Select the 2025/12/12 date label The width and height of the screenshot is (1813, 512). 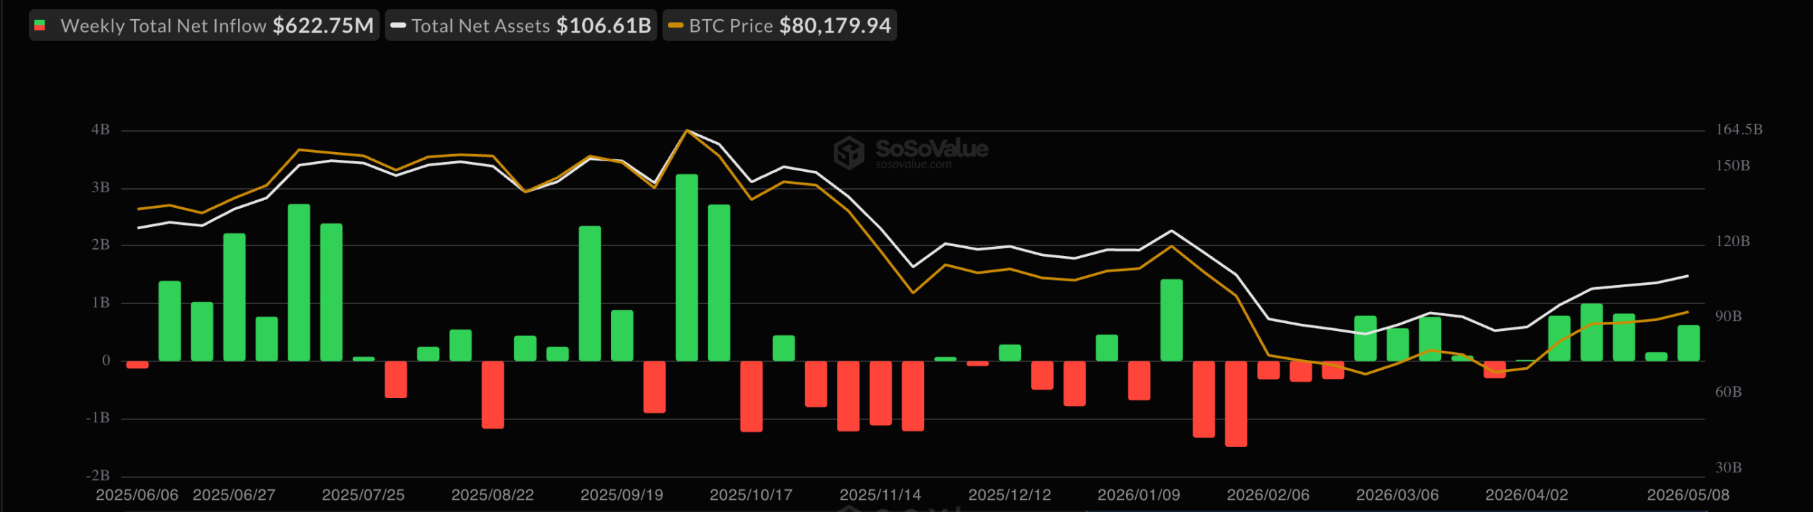pyautogui.click(x=1010, y=495)
